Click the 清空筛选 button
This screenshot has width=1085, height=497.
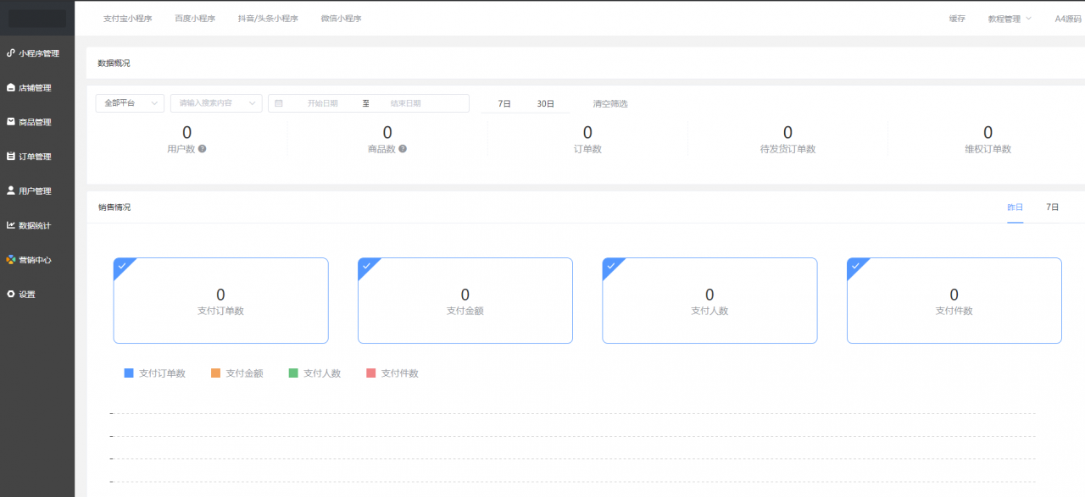click(x=610, y=104)
